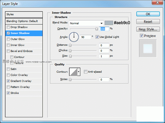This screenshot has width=165, height=123.
Task: Enable the Pattern Overlay checkbox
Action: coord(8,87)
